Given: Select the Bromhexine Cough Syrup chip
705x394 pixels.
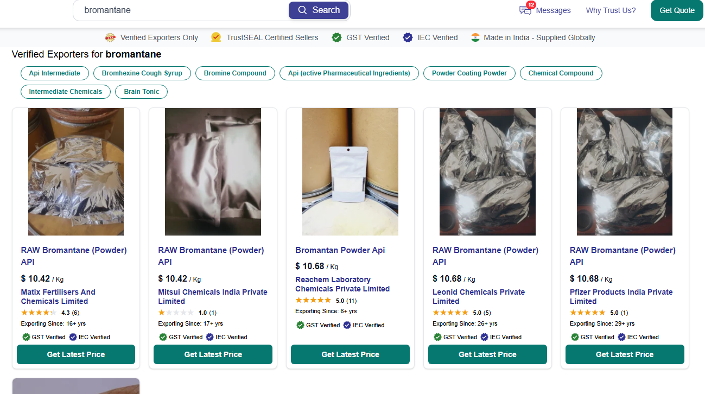Looking at the screenshot, I should pos(142,73).
